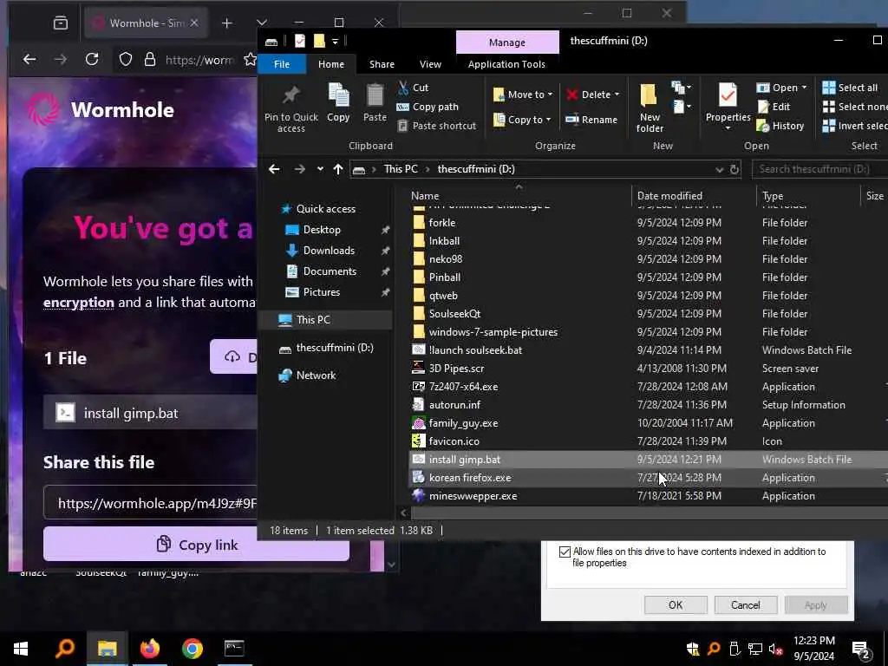The image size is (888, 666).
Task: Open a new Firefox tab
Action: pyautogui.click(x=226, y=23)
